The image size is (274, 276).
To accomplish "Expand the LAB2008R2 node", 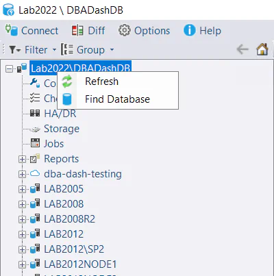I will tap(22, 219).
